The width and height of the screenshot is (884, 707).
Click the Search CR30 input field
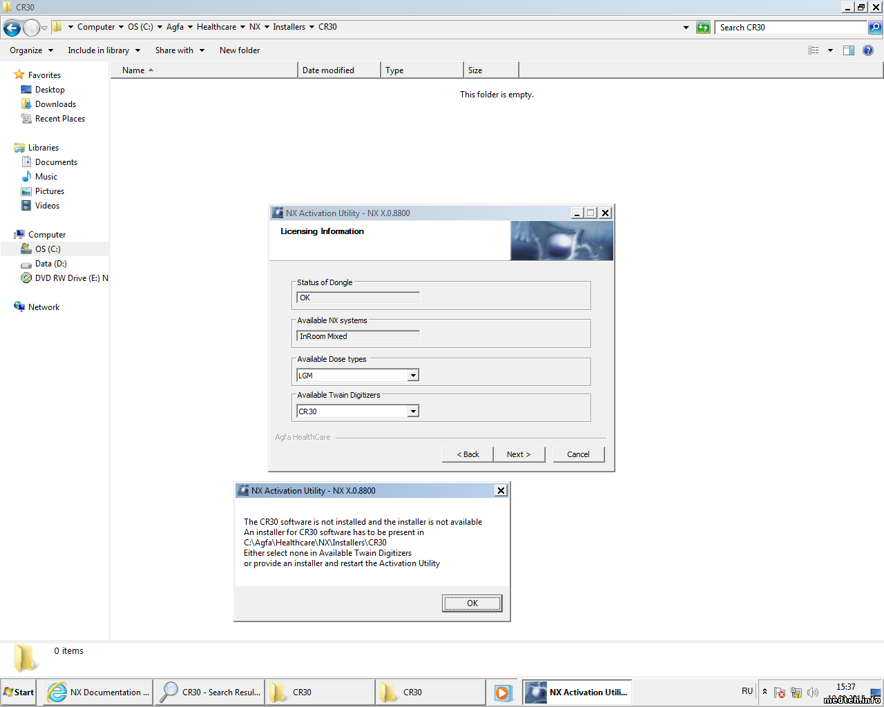[791, 28]
